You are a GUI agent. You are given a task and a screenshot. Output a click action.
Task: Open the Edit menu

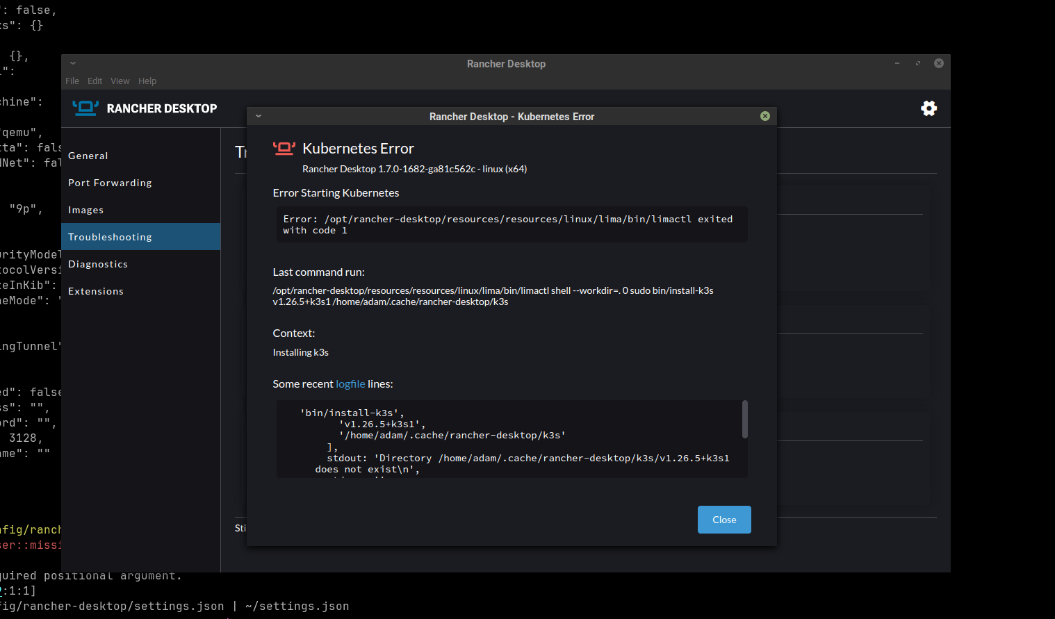[95, 81]
